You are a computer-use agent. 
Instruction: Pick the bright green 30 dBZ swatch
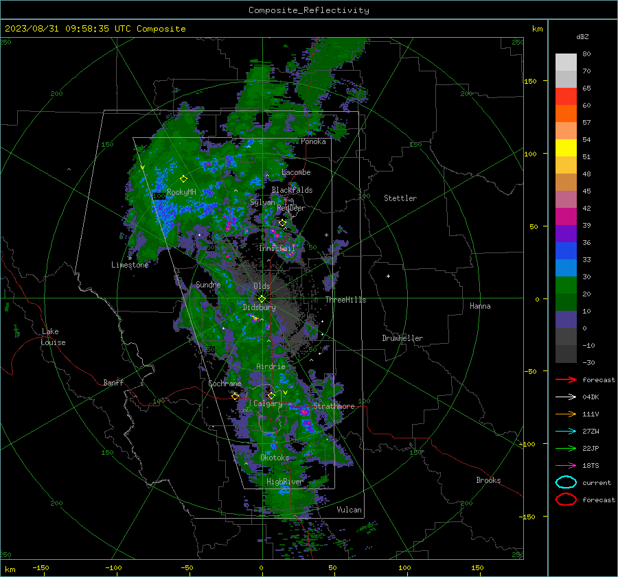pyautogui.click(x=566, y=285)
